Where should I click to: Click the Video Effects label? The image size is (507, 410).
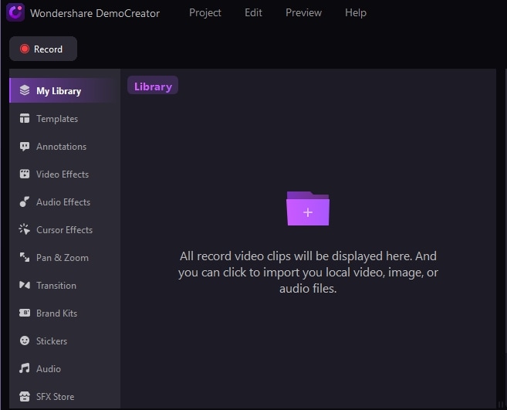point(63,175)
